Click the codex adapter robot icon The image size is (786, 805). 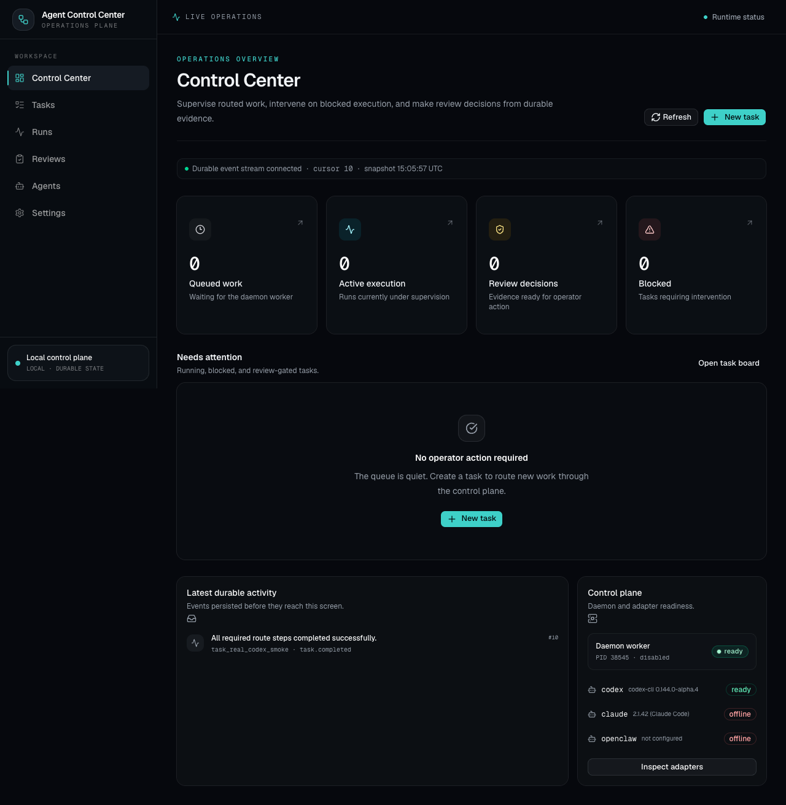coord(592,690)
